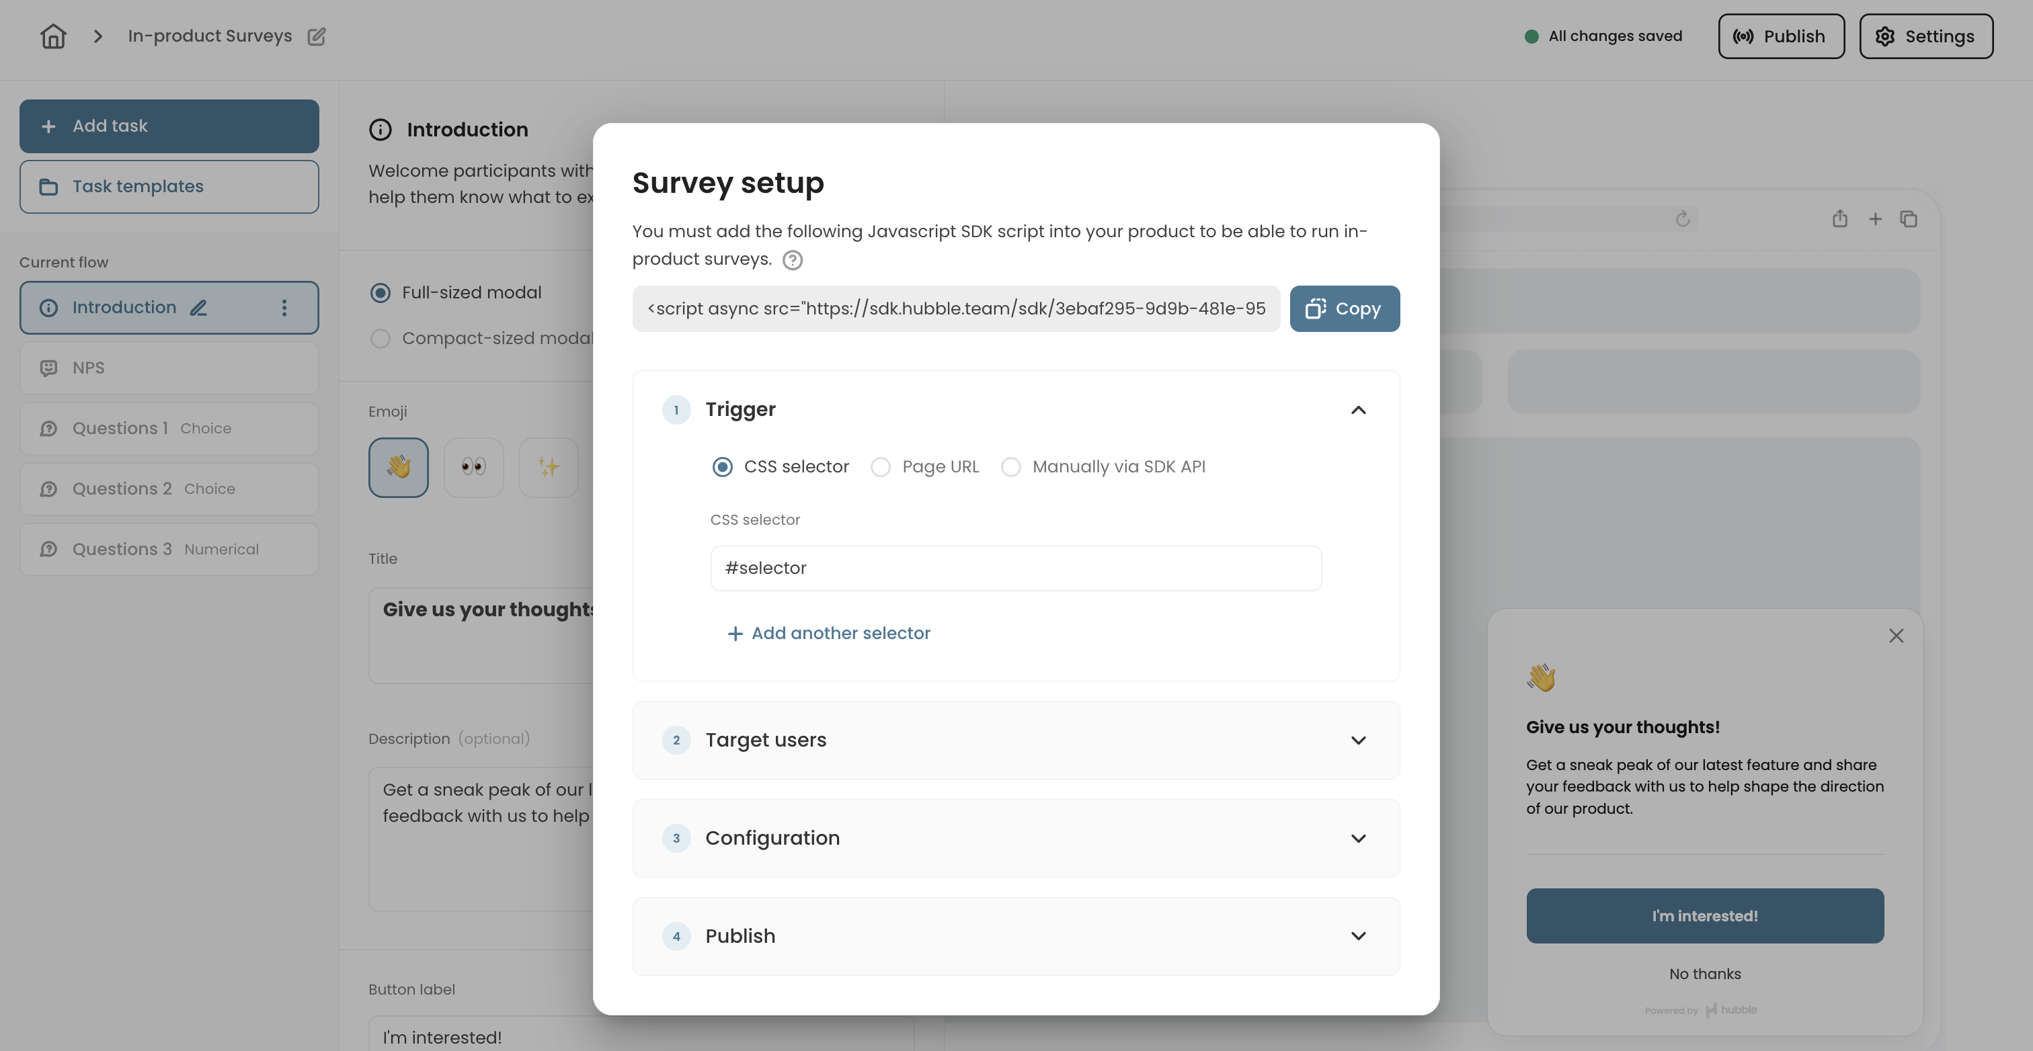The width and height of the screenshot is (2033, 1051).
Task: Select Questions 3 Numerical task
Action: point(169,549)
